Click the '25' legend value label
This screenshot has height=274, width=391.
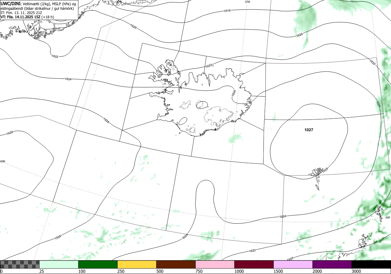tap(42, 271)
